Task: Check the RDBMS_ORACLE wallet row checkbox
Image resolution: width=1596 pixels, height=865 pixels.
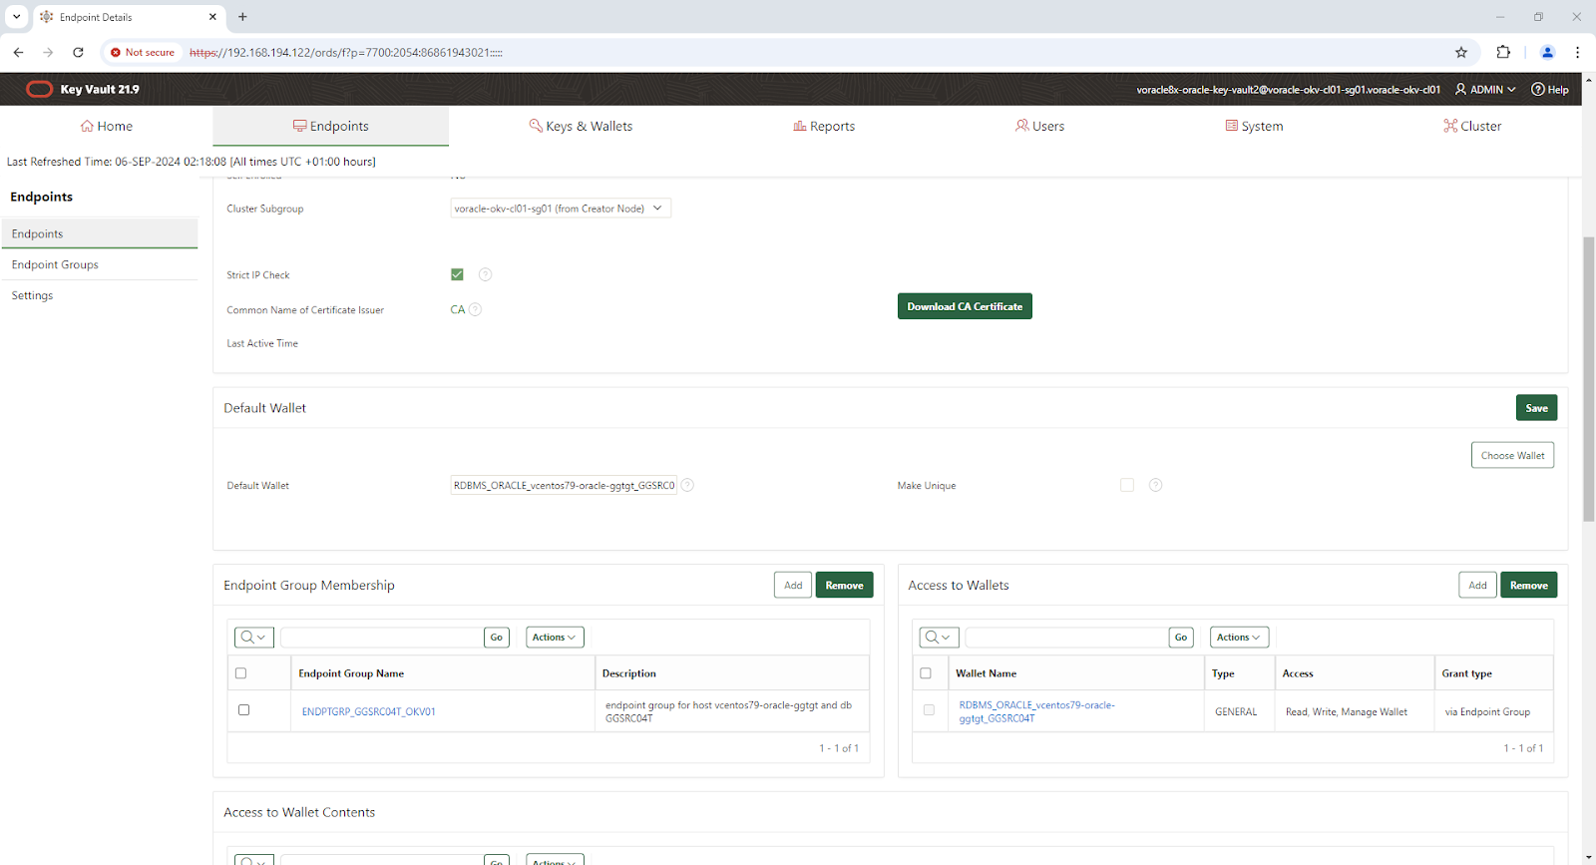Action: click(929, 710)
